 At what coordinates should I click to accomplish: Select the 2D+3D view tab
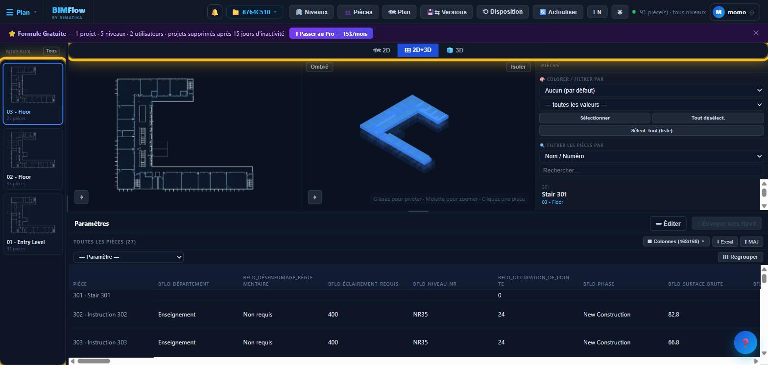pos(418,50)
